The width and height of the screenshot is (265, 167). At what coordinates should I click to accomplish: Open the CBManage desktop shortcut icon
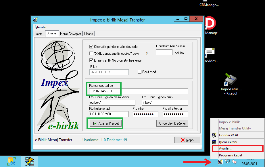click(x=209, y=3)
